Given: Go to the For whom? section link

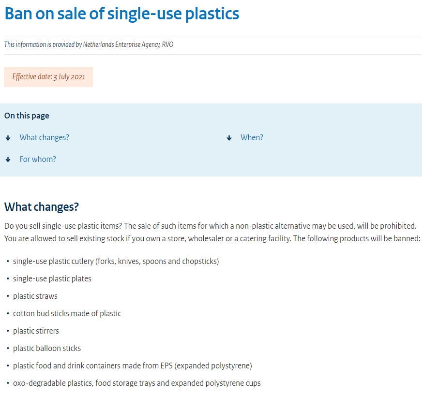Looking at the screenshot, I should 38,160.
